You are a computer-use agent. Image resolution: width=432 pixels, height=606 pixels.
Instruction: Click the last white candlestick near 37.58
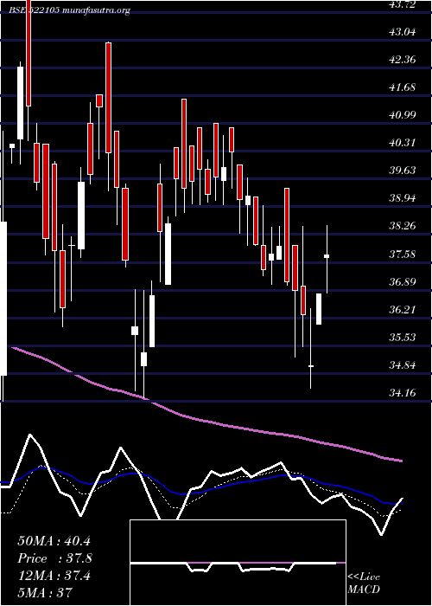327,256
